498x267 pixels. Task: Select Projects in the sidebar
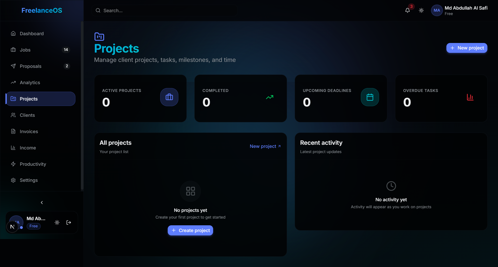(x=29, y=99)
